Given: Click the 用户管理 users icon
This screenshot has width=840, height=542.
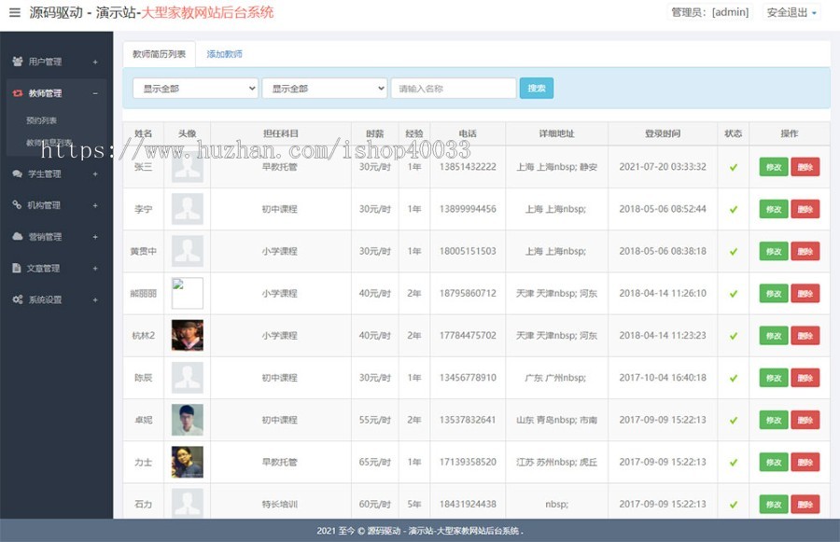Looking at the screenshot, I should [18, 62].
